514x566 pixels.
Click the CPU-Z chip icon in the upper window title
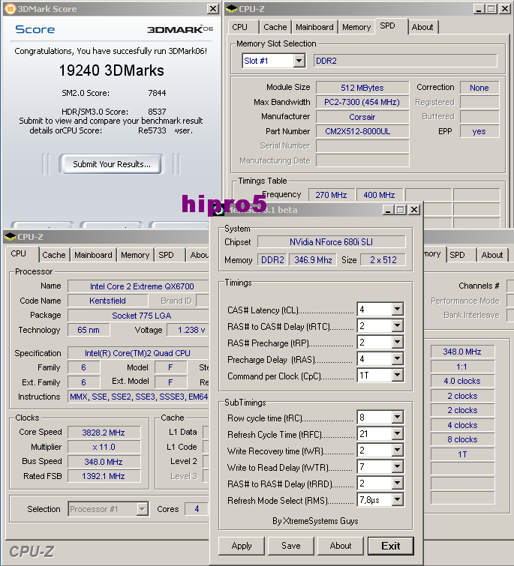231,9
